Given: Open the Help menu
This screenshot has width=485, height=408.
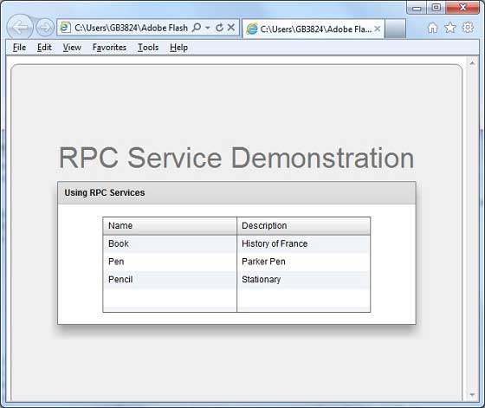Looking at the screenshot, I should click(178, 48).
